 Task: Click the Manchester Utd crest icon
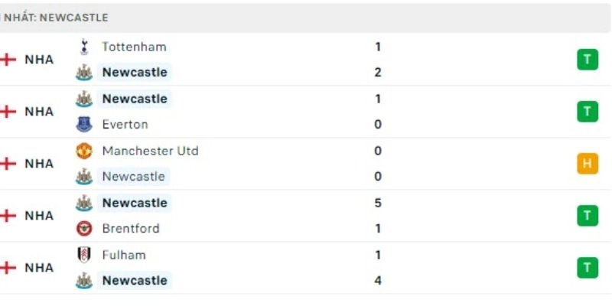point(84,151)
